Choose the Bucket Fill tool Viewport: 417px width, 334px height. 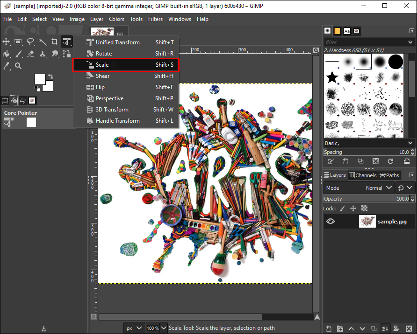point(7,54)
